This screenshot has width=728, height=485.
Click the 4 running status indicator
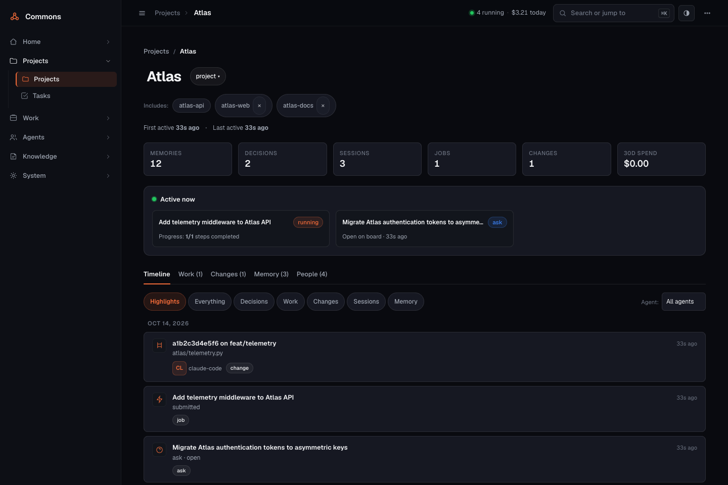pos(486,13)
